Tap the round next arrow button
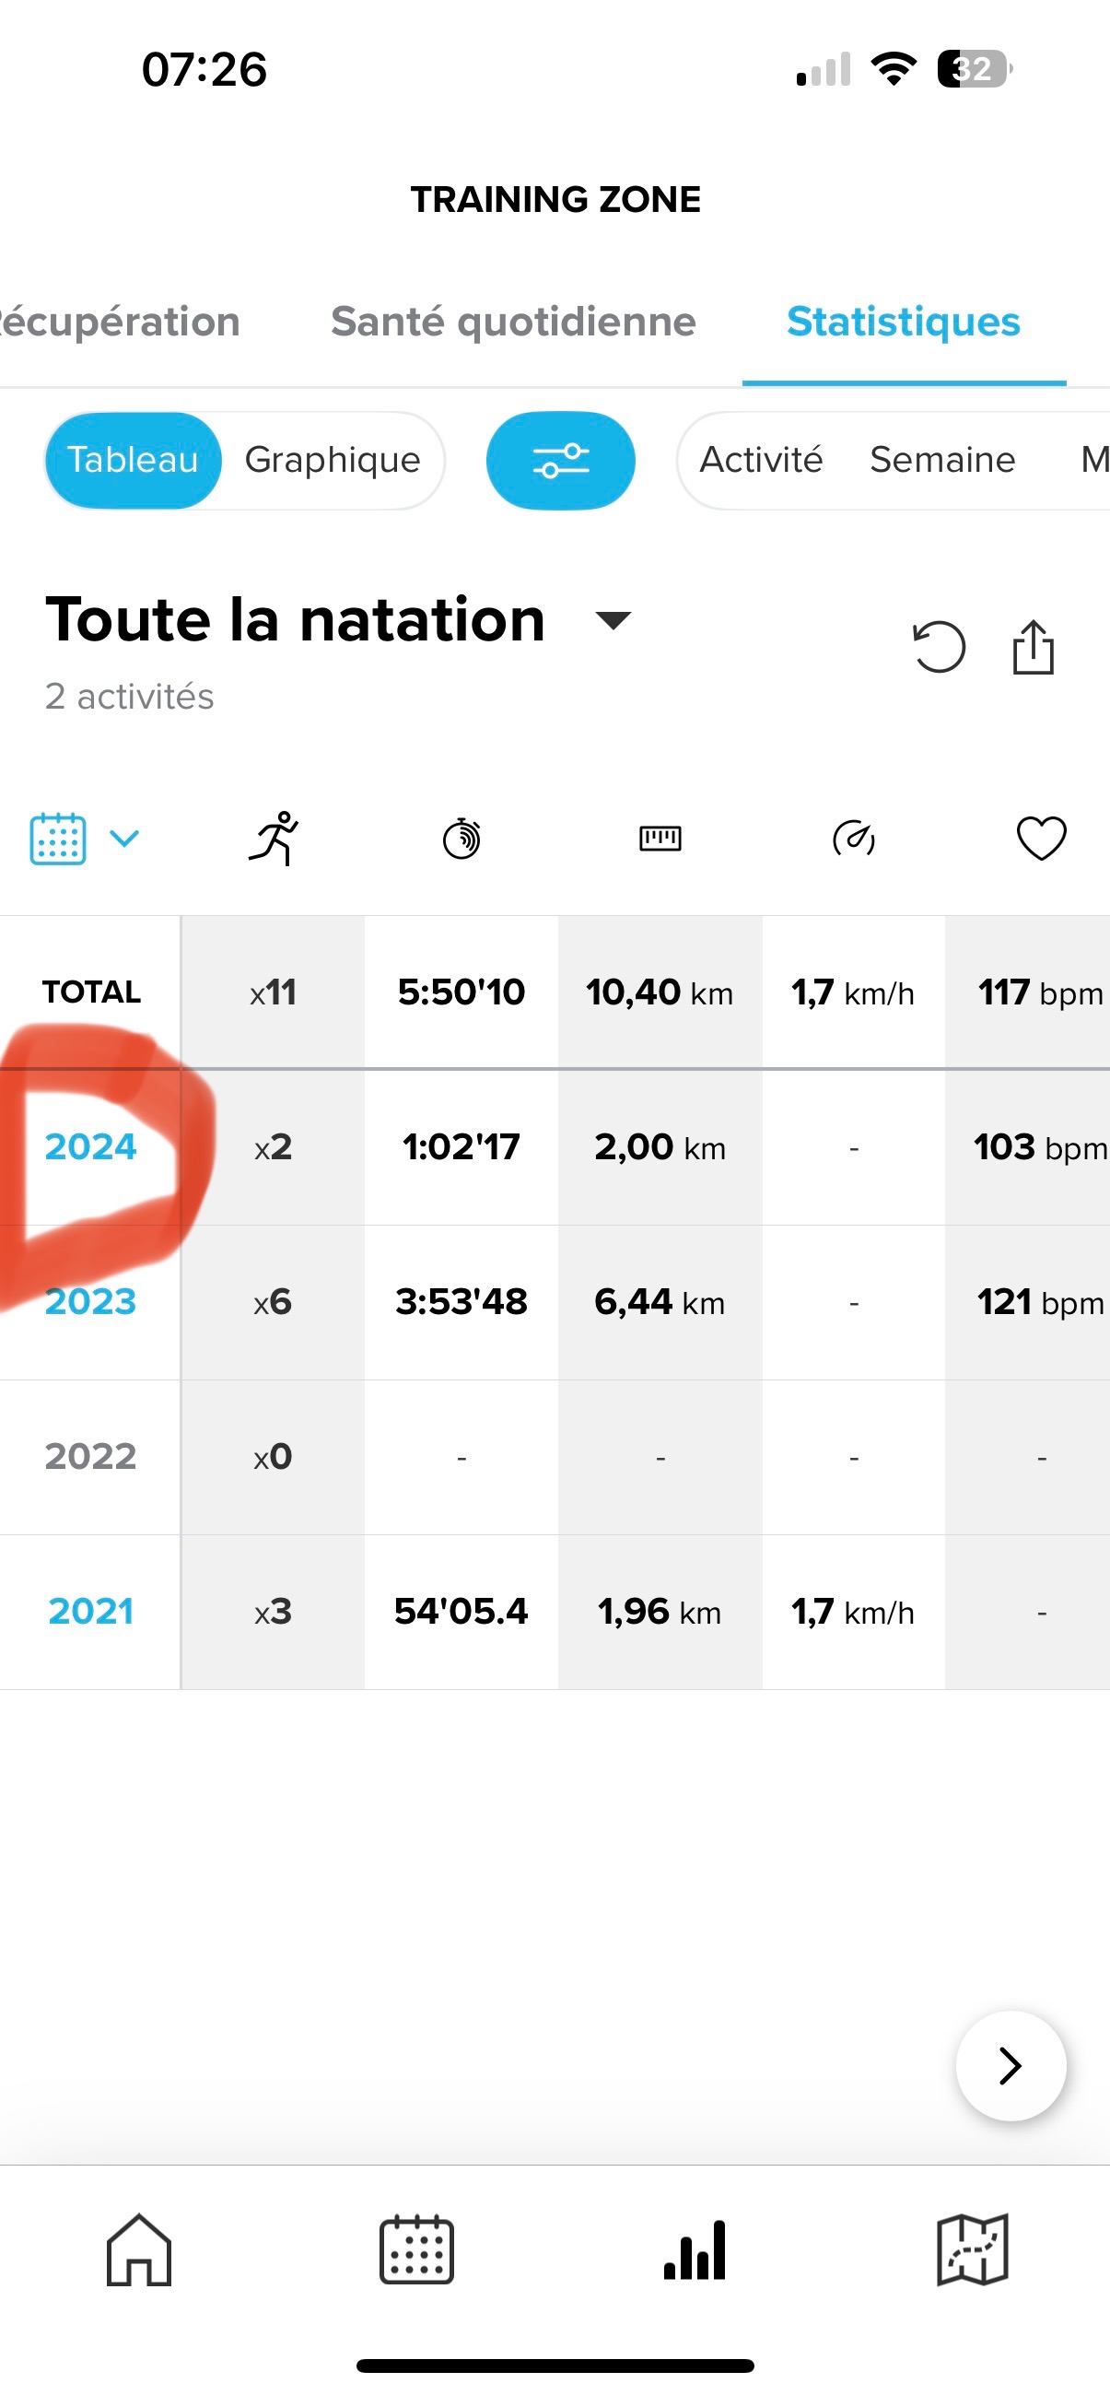This screenshot has height=2395, width=1110. (x=1011, y=2066)
